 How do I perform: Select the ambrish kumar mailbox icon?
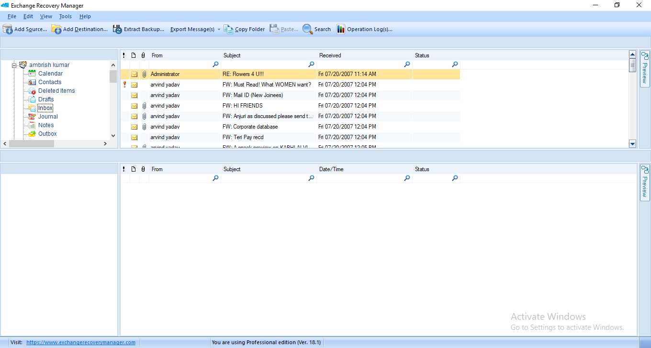click(x=22, y=65)
